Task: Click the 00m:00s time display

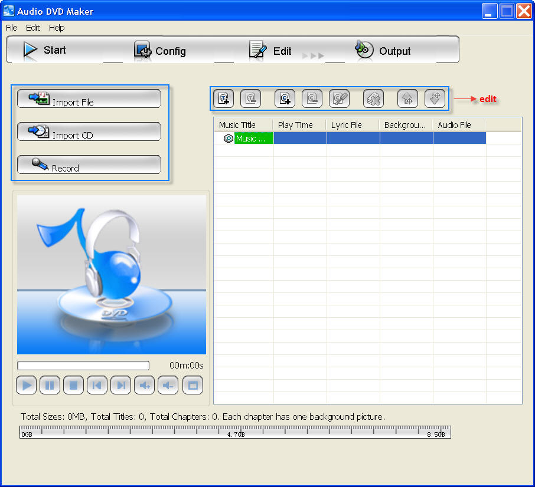Action: coord(186,366)
